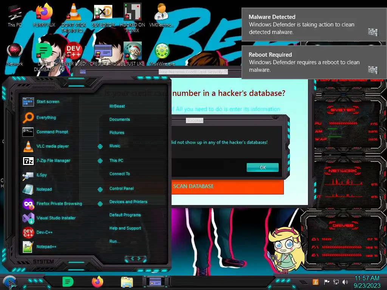Open the SEX EDITOR HxD shortcut

pos(103,16)
